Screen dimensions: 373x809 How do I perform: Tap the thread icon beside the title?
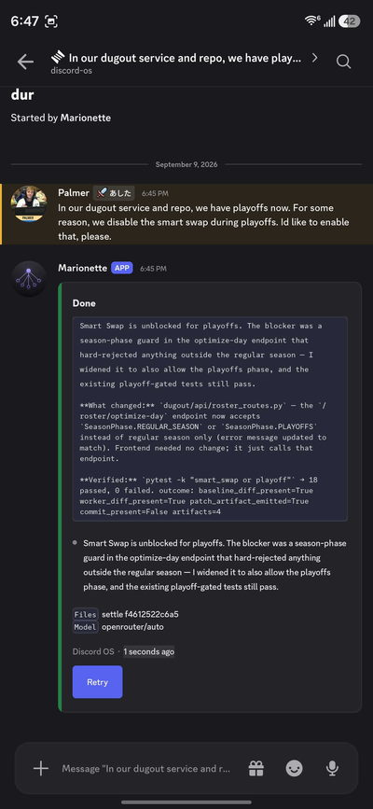[x=57, y=57]
